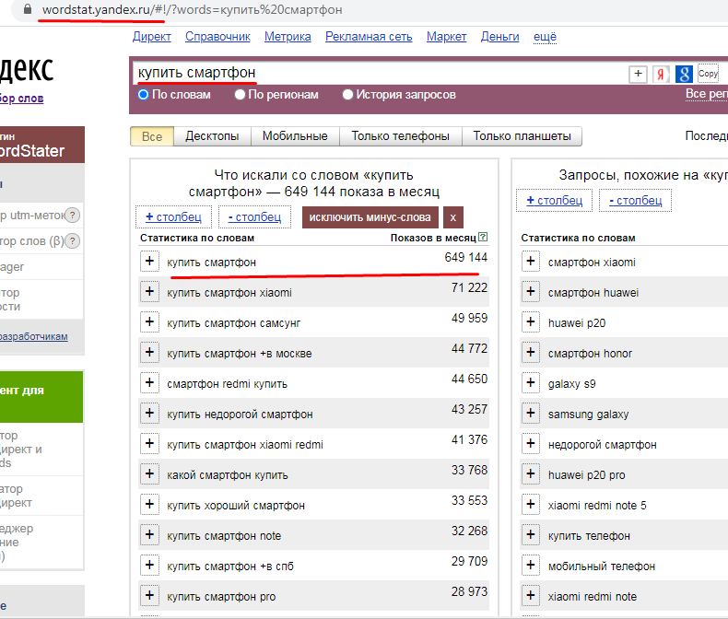
Task: Click '- столбец' in left results panel
Action: pos(255,217)
